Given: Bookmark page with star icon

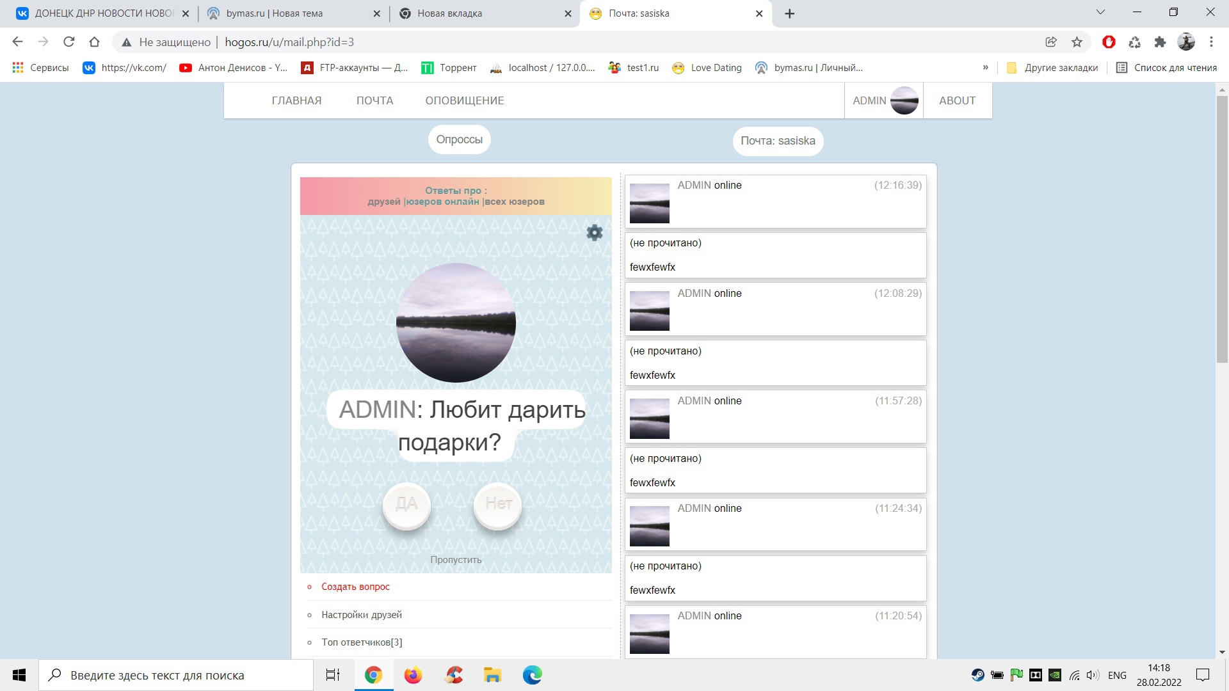Looking at the screenshot, I should [x=1077, y=42].
